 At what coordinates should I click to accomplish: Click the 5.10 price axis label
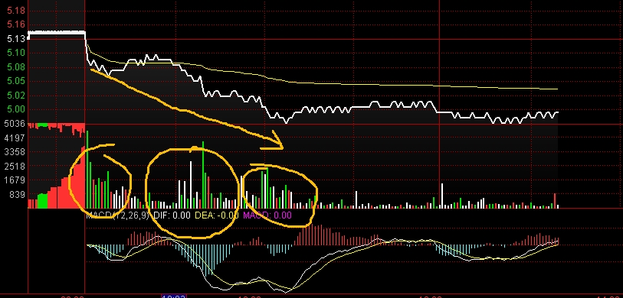[x=16, y=53]
